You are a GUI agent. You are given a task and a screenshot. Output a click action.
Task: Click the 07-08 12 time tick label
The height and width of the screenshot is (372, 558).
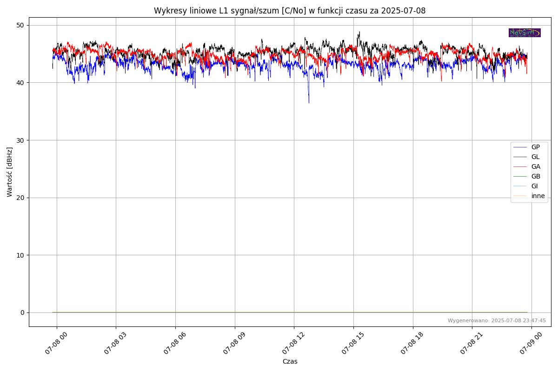point(293,344)
